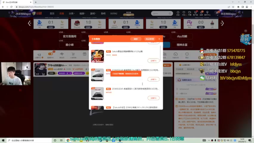Open 鱼吧 from the navigation bar
Screen dimensions: 254x143
coord(103,13)
